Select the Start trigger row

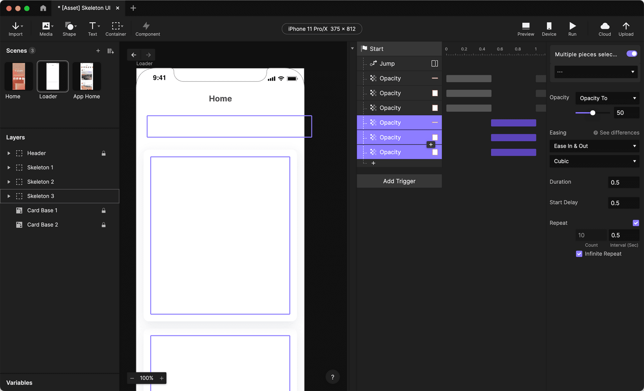[x=399, y=49]
